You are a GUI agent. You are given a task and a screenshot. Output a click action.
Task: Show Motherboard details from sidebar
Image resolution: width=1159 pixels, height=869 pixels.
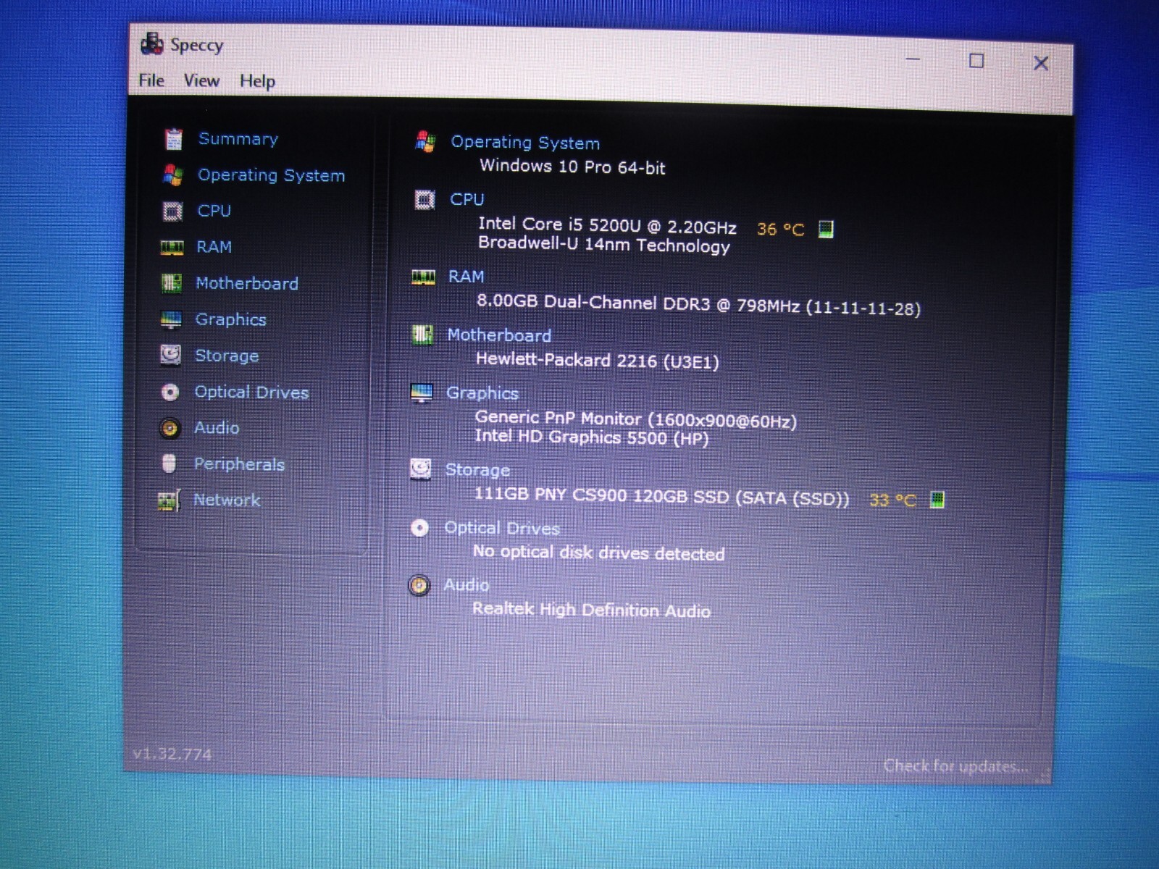247,283
